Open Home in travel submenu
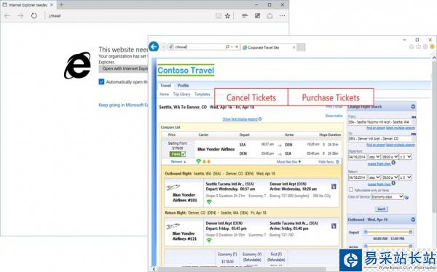The height and width of the screenshot is (272, 437). coord(164,94)
